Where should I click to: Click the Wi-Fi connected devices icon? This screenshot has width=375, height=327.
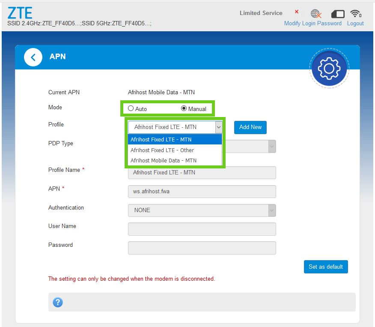point(355,14)
